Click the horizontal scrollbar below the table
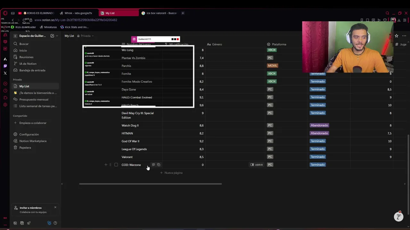The height and width of the screenshot is (230, 410). point(150,184)
